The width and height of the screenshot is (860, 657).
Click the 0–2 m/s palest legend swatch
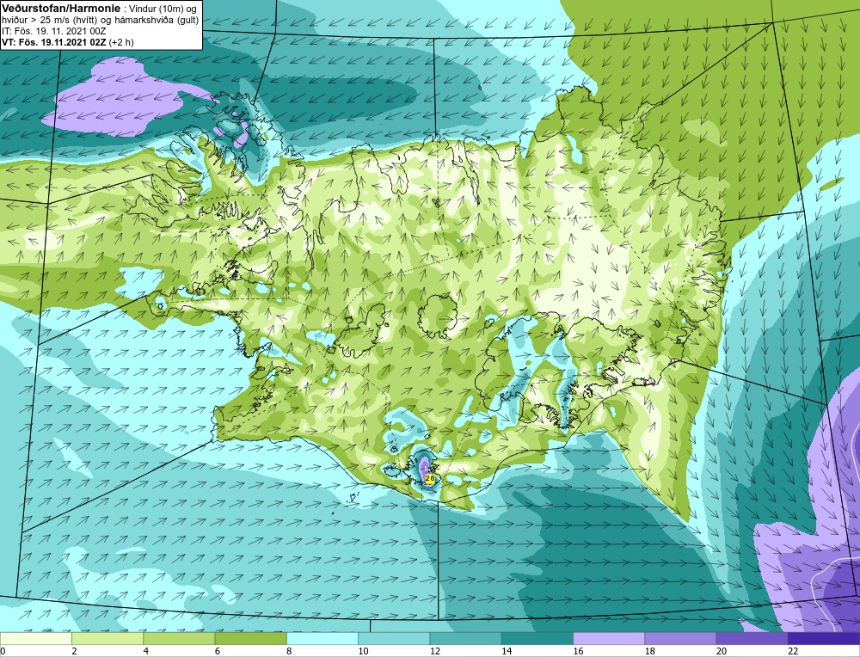tap(36, 638)
